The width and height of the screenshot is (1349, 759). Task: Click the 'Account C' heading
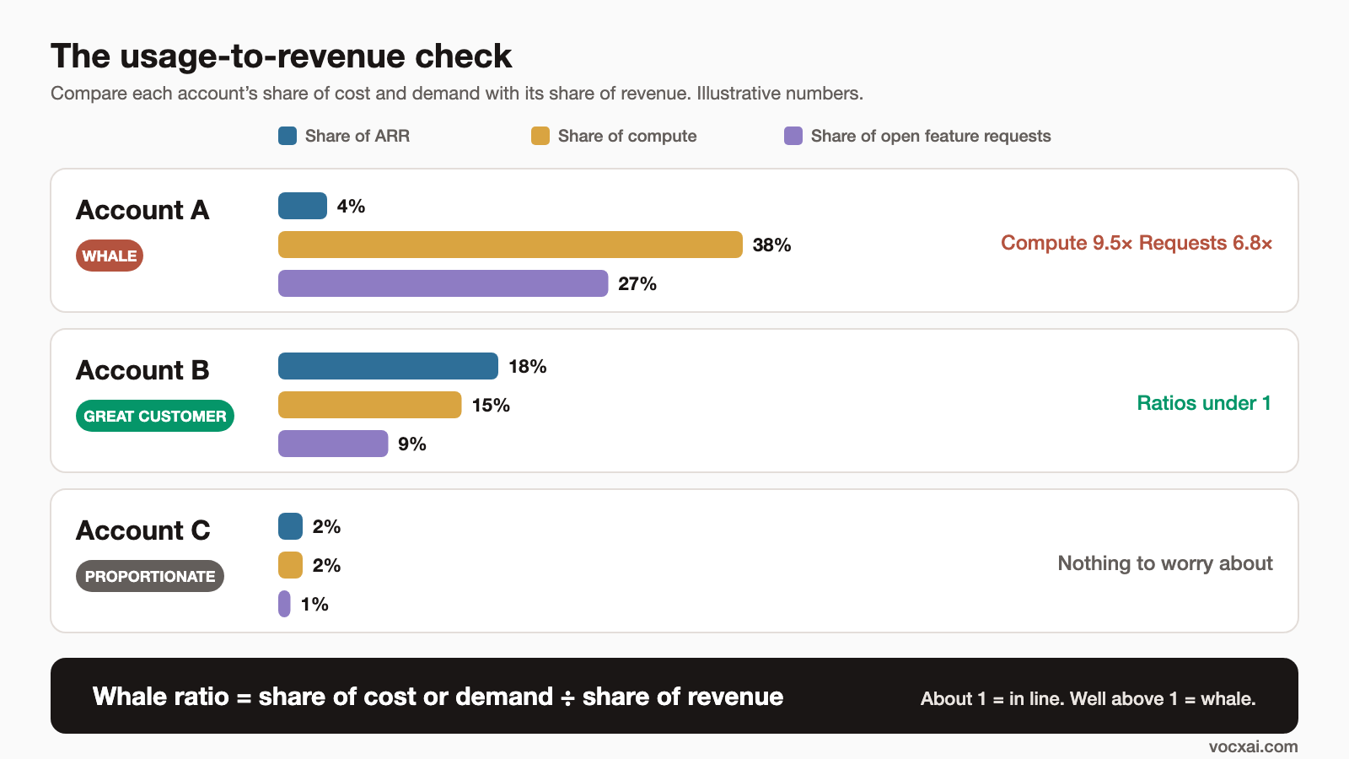(143, 530)
